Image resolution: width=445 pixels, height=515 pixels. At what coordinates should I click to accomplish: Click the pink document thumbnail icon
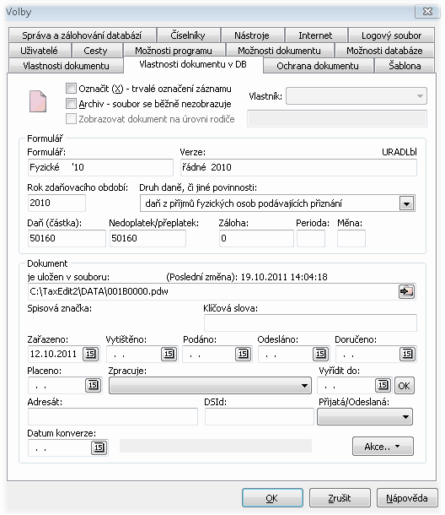point(38,101)
